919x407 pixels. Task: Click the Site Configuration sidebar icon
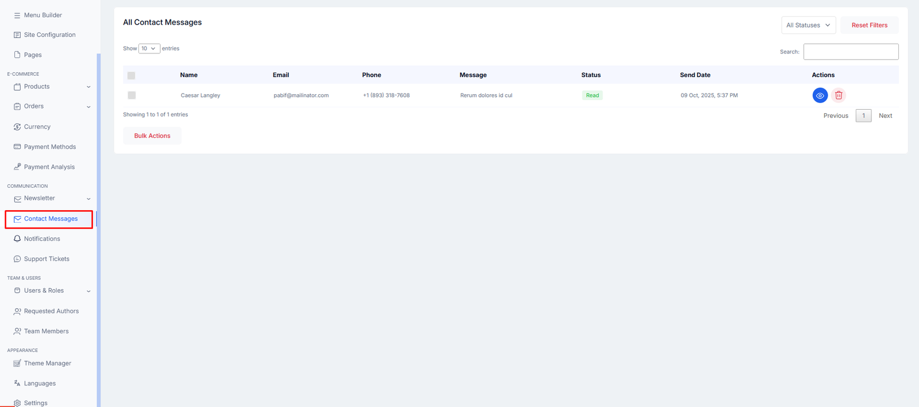17,35
